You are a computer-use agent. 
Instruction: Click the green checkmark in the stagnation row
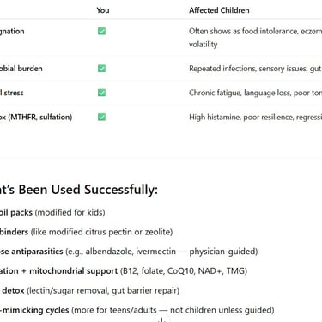101,31
